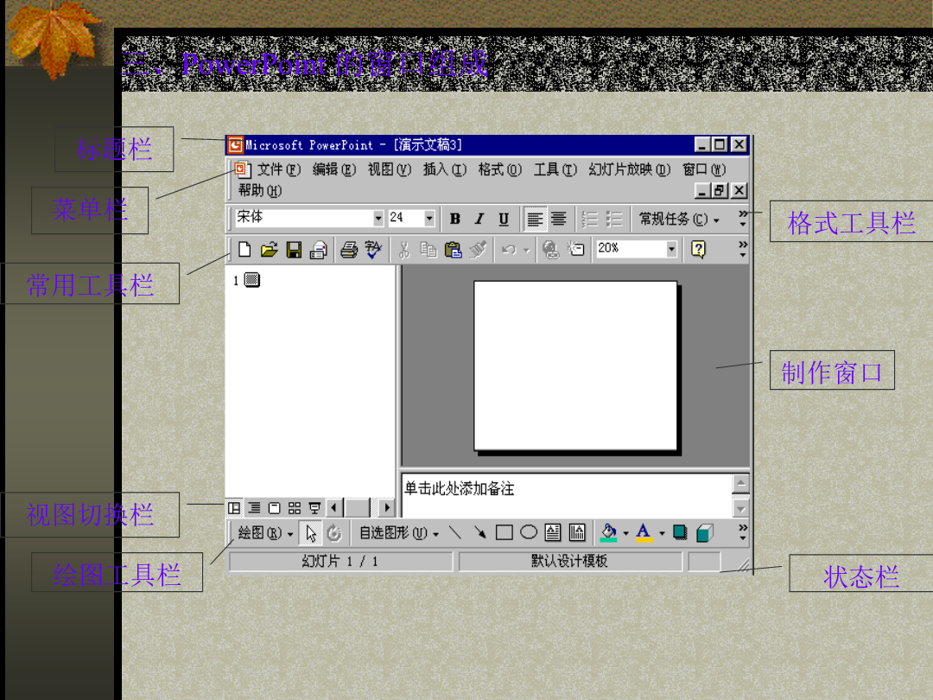Open the 工具(T) menu
Screen dimensions: 933x700
pos(555,169)
